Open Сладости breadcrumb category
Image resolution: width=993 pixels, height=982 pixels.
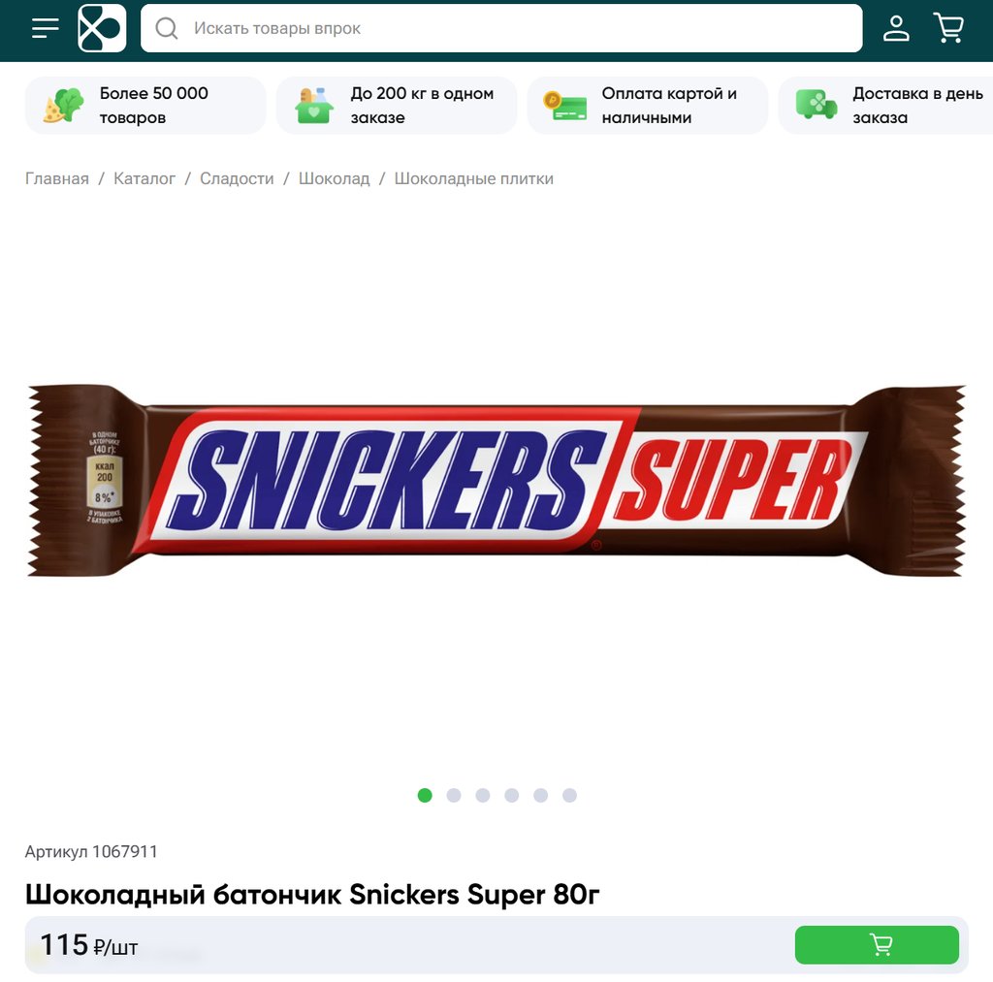tap(237, 178)
